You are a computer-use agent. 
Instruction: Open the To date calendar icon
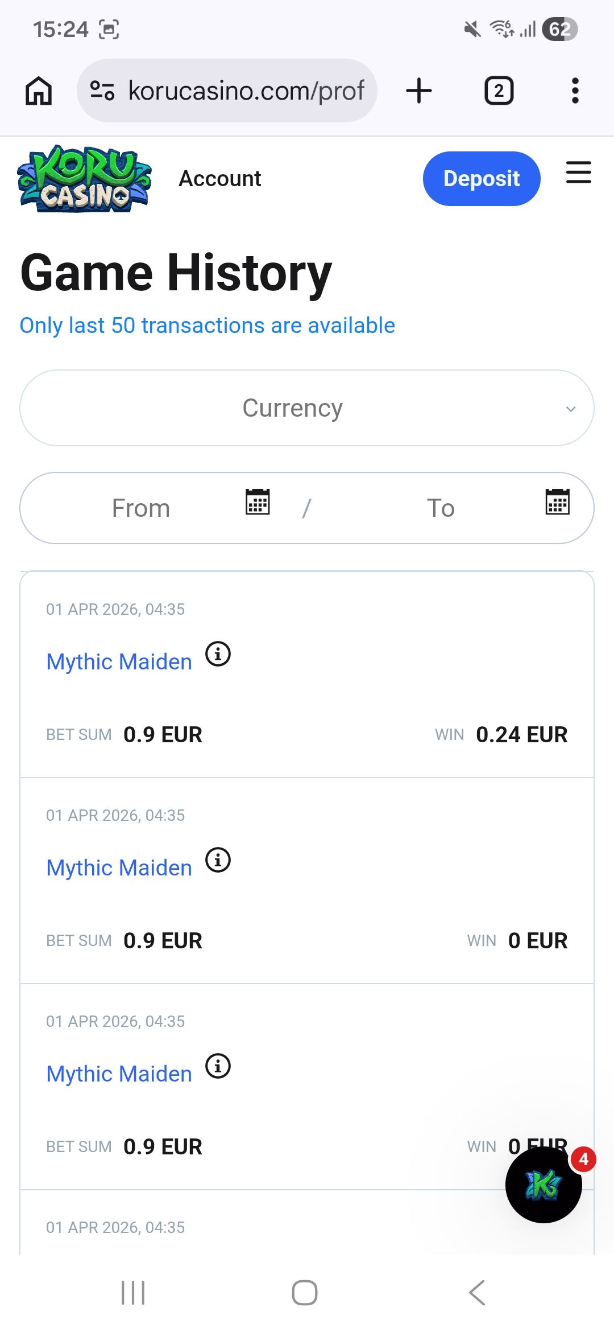click(x=557, y=501)
